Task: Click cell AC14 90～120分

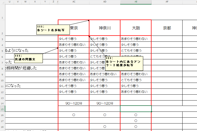Action: [74, 103]
